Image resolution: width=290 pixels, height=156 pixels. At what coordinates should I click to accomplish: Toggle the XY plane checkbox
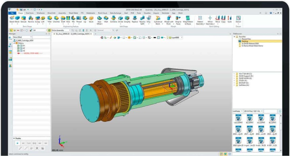tap(19, 46)
